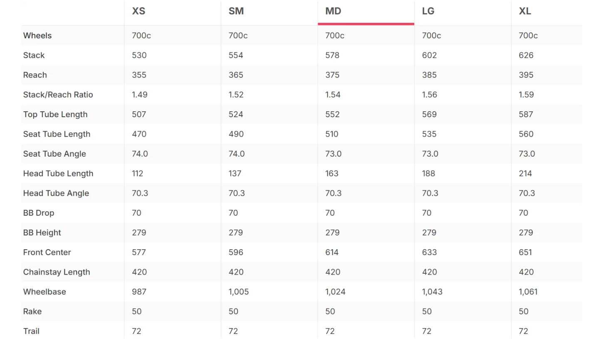This screenshot has width=603, height=339.
Task: Select the MD size column header
Action: [333, 11]
